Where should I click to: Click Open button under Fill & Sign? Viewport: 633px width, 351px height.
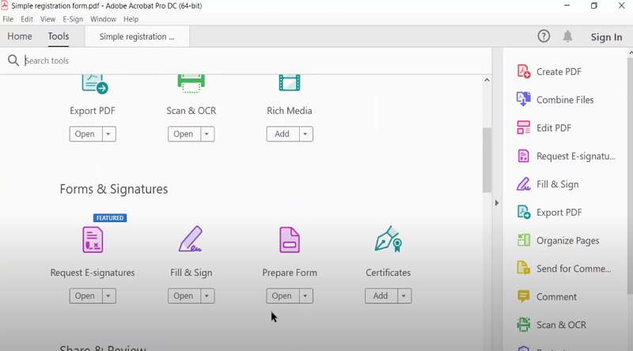[x=184, y=296]
